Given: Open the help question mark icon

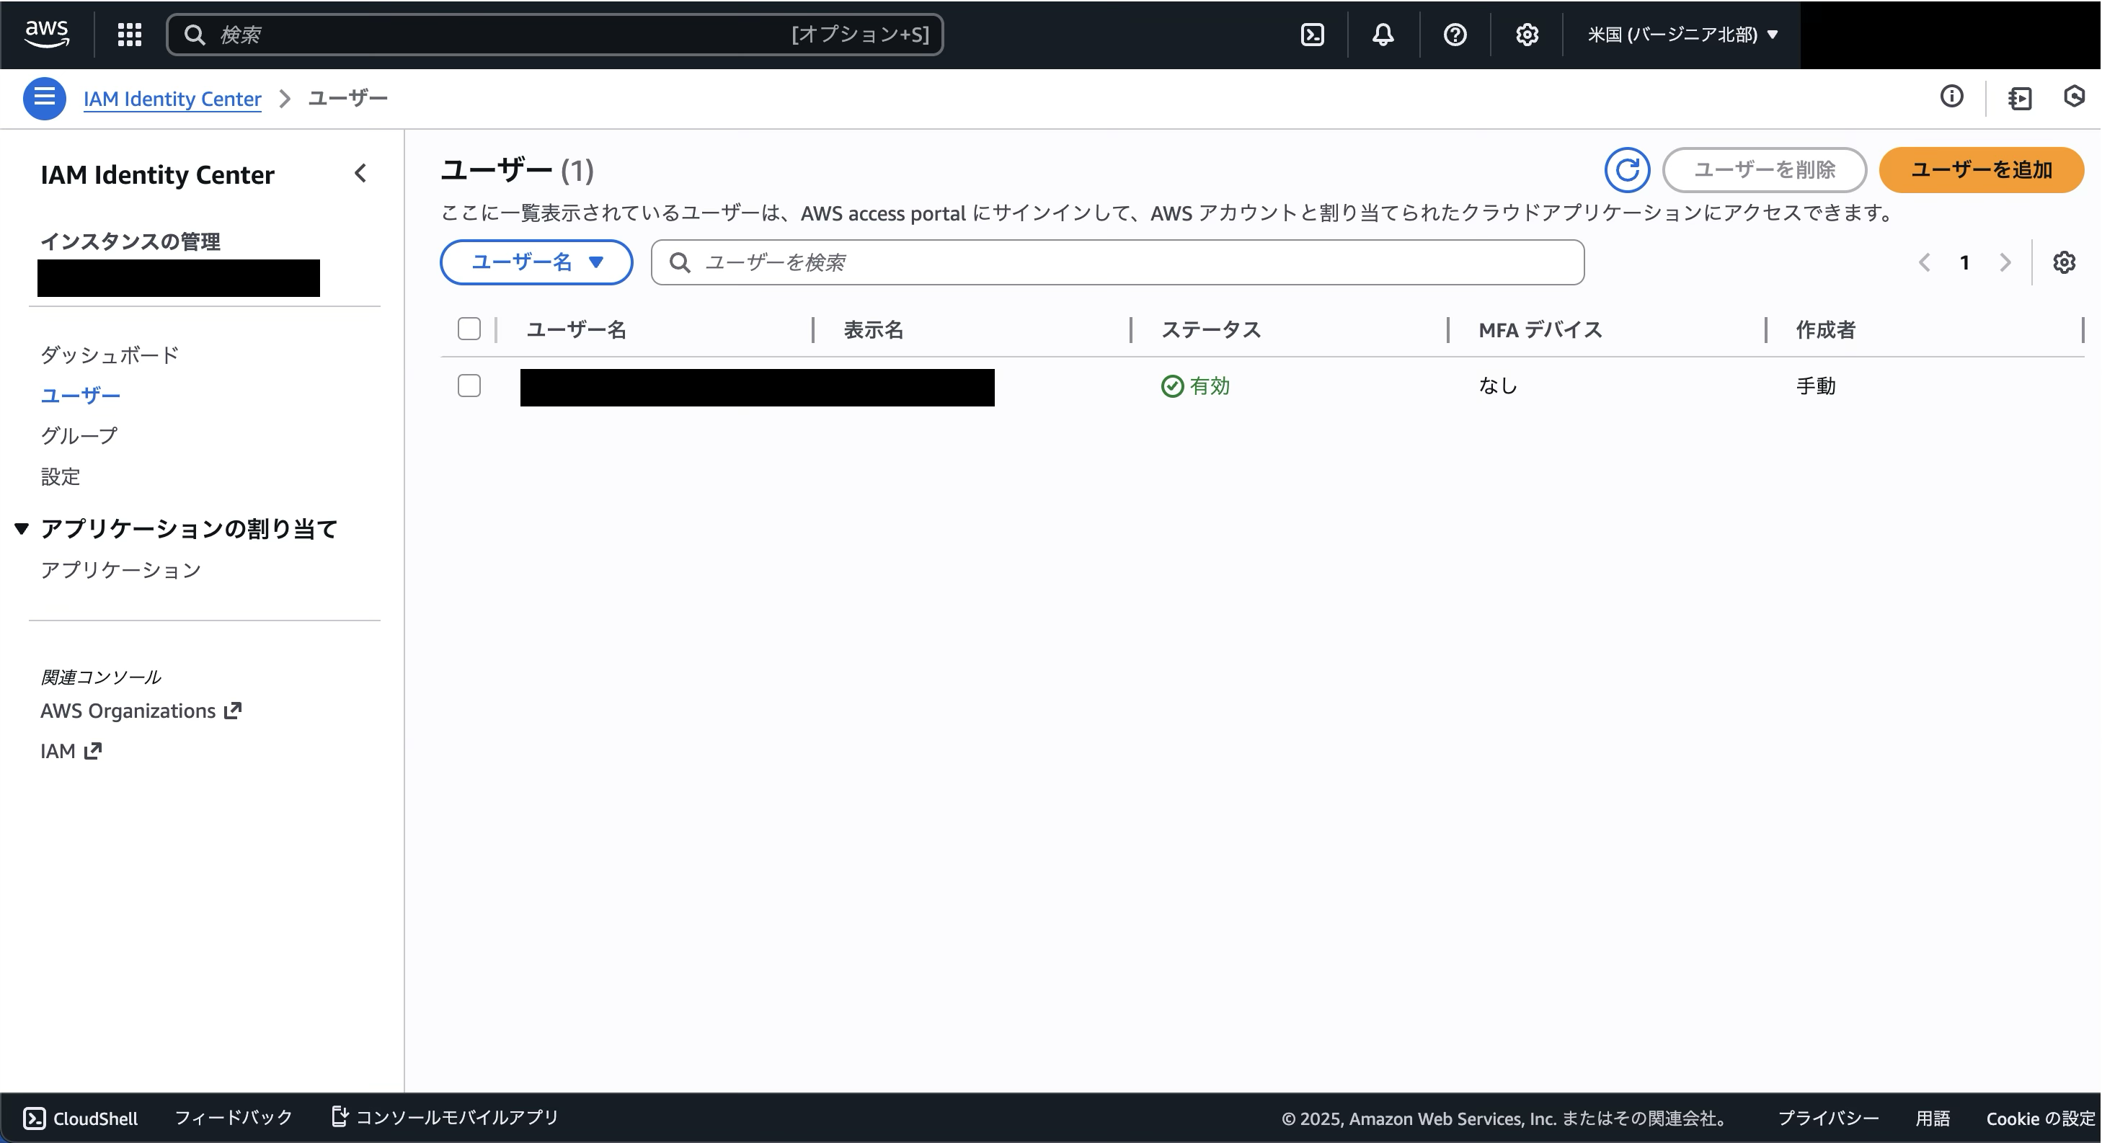Looking at the screenshot, I should (x=1455, y=35).
